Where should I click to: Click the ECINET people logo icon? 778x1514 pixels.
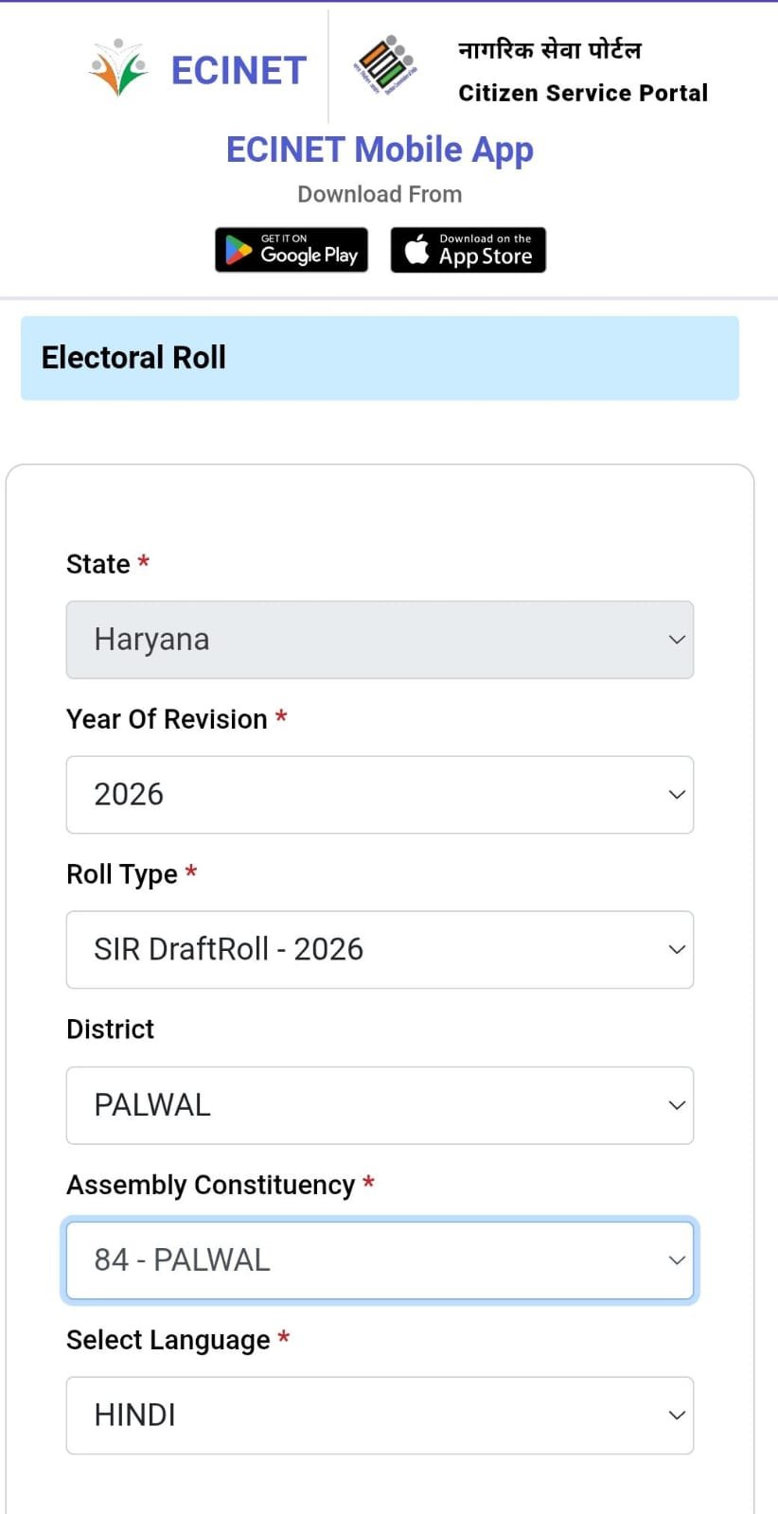pos(119,68)
